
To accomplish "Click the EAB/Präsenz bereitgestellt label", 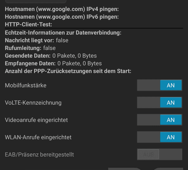I will click(39, 155).
